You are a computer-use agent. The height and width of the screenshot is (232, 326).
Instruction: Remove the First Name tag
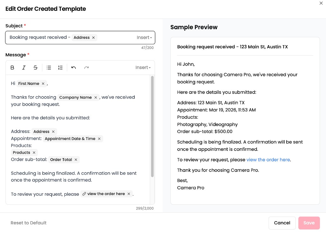pyautogui.click(x=43, y=84)
